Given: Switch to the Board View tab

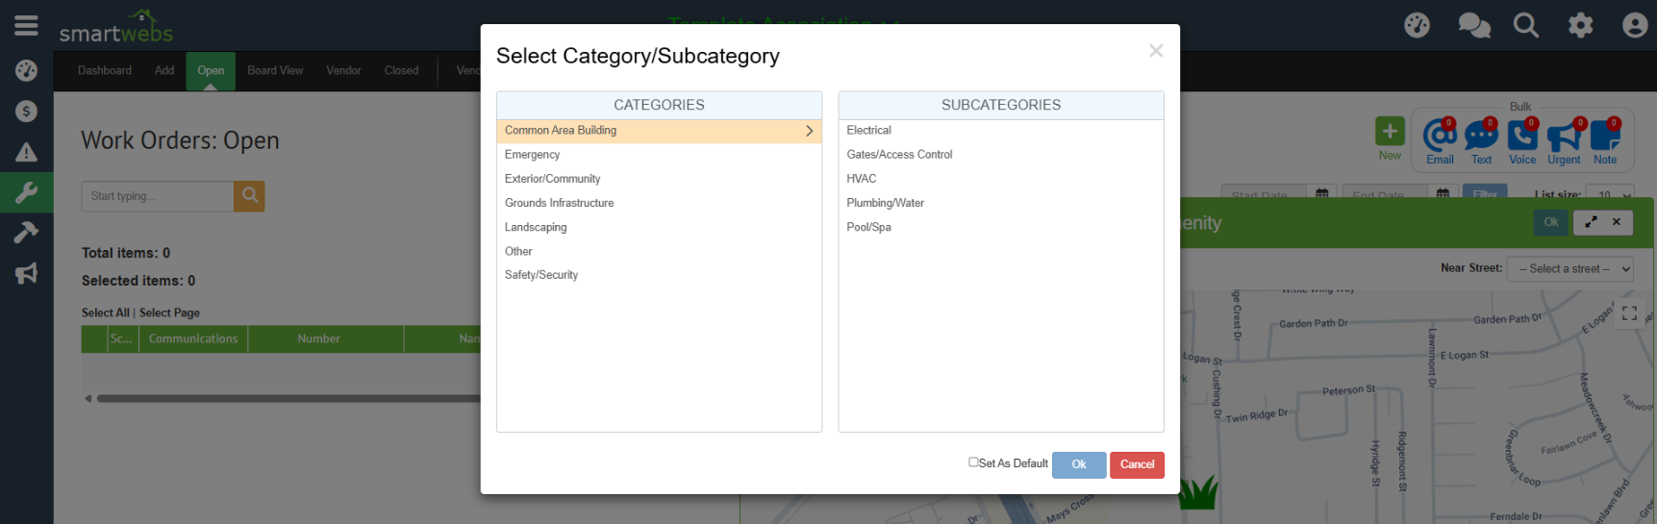Looking at the screenshot, I should (x=275, y=71).
